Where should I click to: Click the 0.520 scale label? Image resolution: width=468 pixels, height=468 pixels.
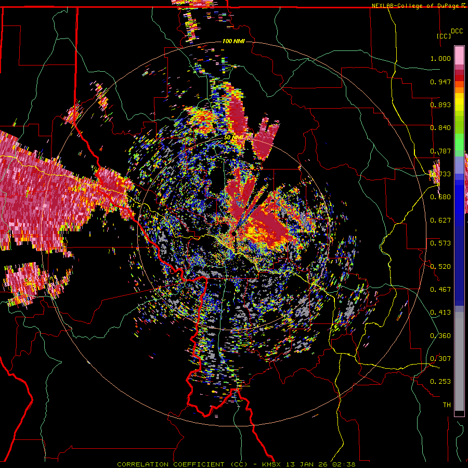tap(440, 267)
